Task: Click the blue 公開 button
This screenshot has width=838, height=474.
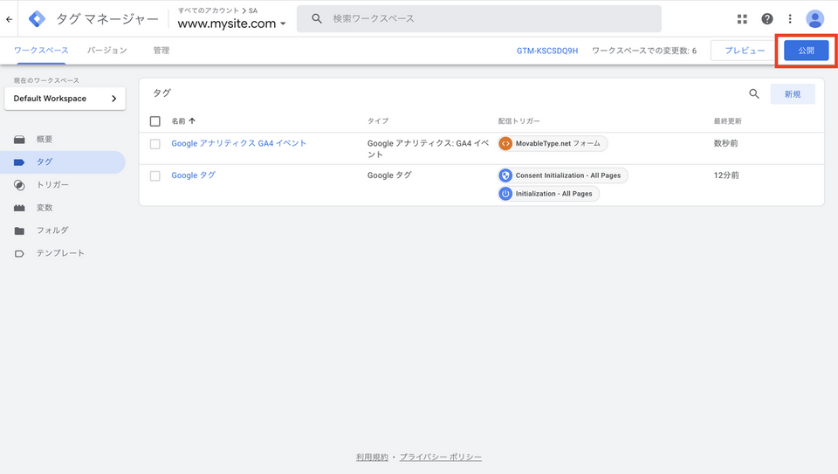Action: (806, 51)
